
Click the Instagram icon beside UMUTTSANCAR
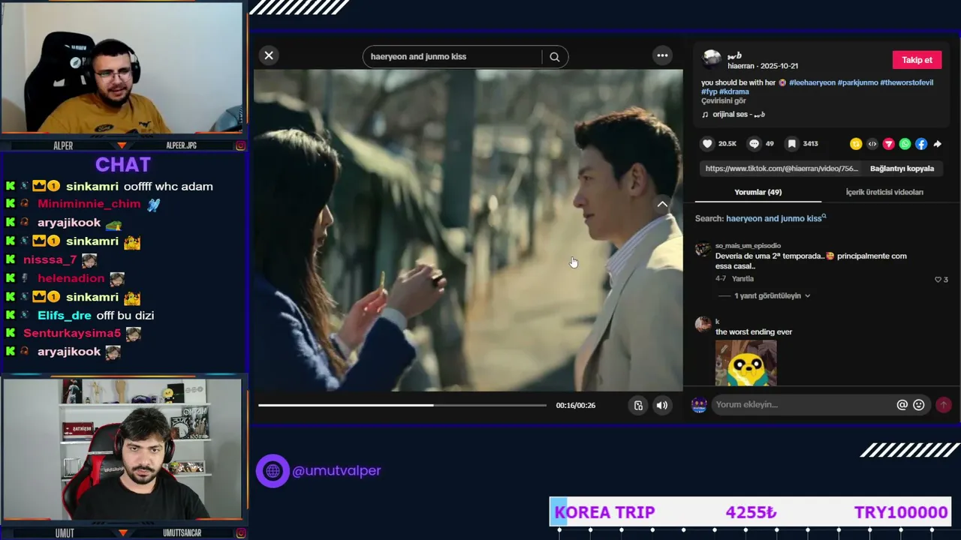240,533
